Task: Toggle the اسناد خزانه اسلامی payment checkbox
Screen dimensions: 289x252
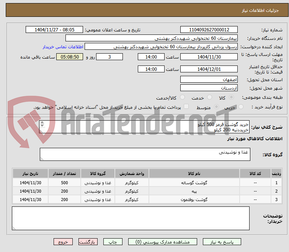Action: tap(186, 106)
